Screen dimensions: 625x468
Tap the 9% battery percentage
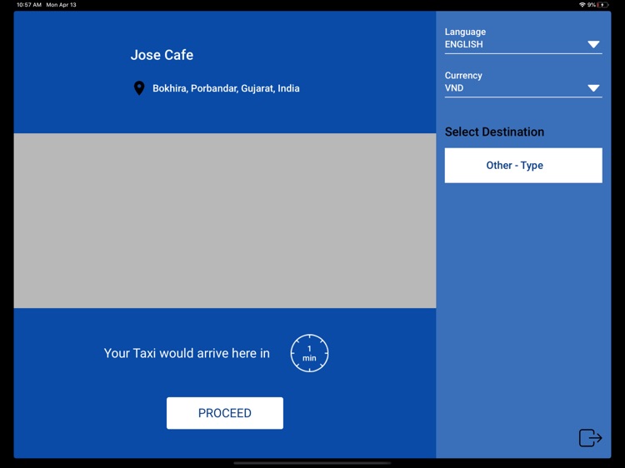(591, 5)
